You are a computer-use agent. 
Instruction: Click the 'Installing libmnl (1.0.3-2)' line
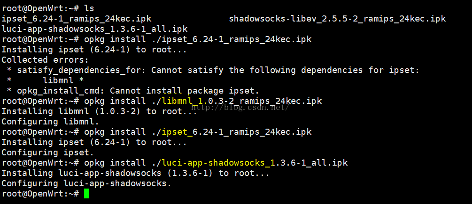point(99,111)
